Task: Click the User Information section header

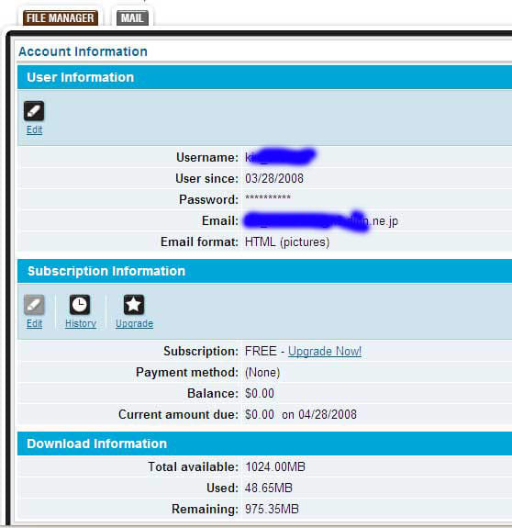Action: (x=265, y=77)
